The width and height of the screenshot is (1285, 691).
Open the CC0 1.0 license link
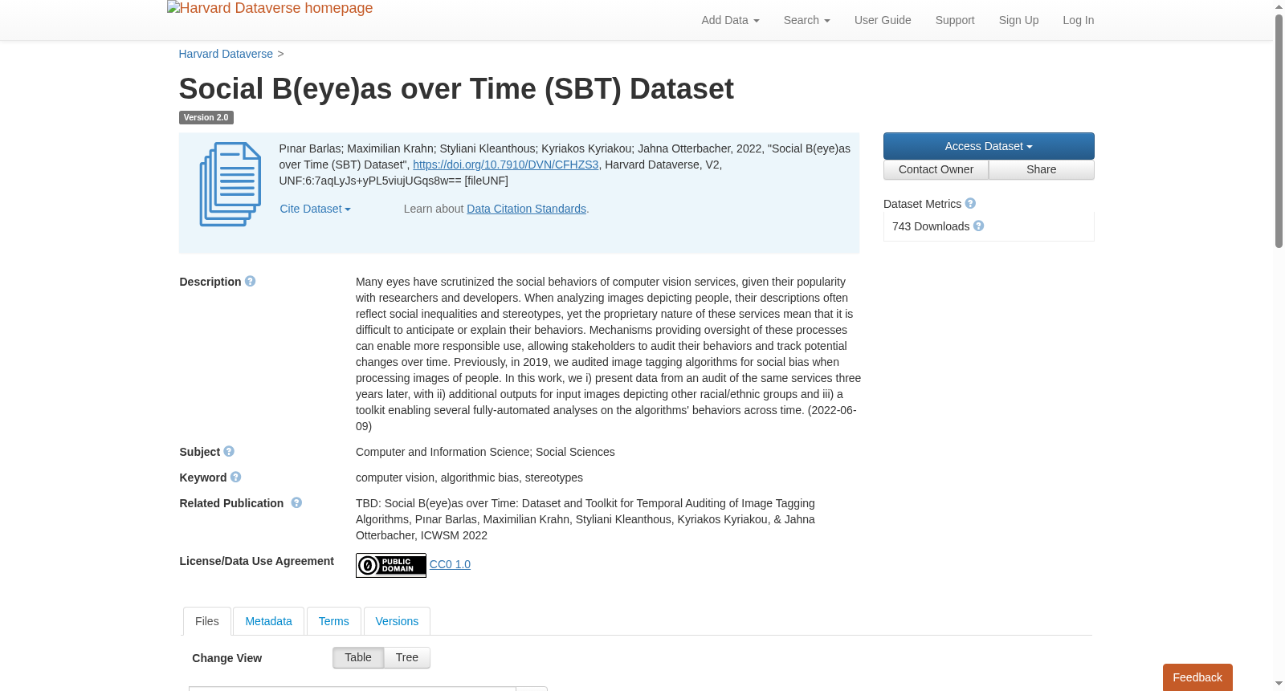click(x=450, y=564)
